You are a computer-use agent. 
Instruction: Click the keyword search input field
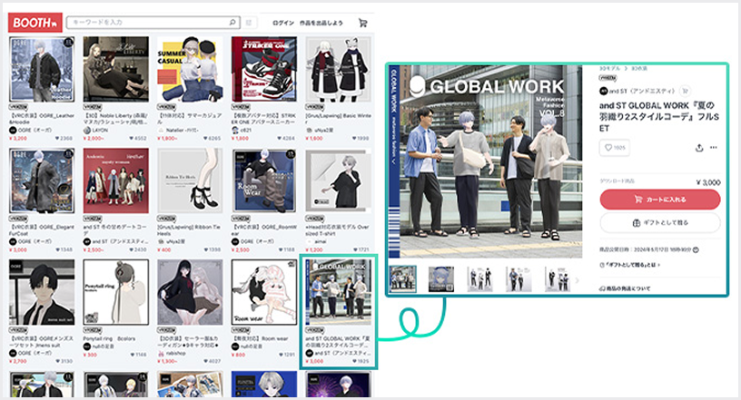(153, 22)
